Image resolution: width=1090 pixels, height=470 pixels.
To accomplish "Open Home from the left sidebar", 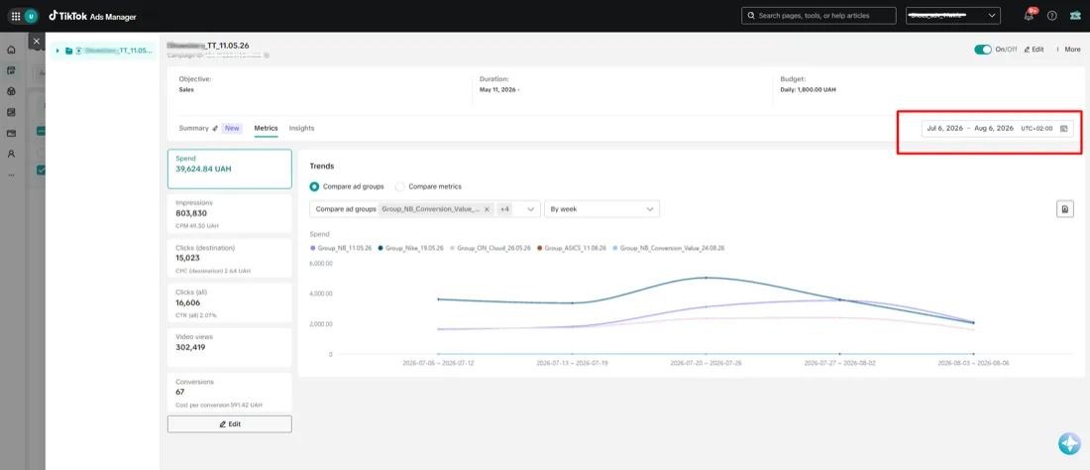I will tap(11, 50).
